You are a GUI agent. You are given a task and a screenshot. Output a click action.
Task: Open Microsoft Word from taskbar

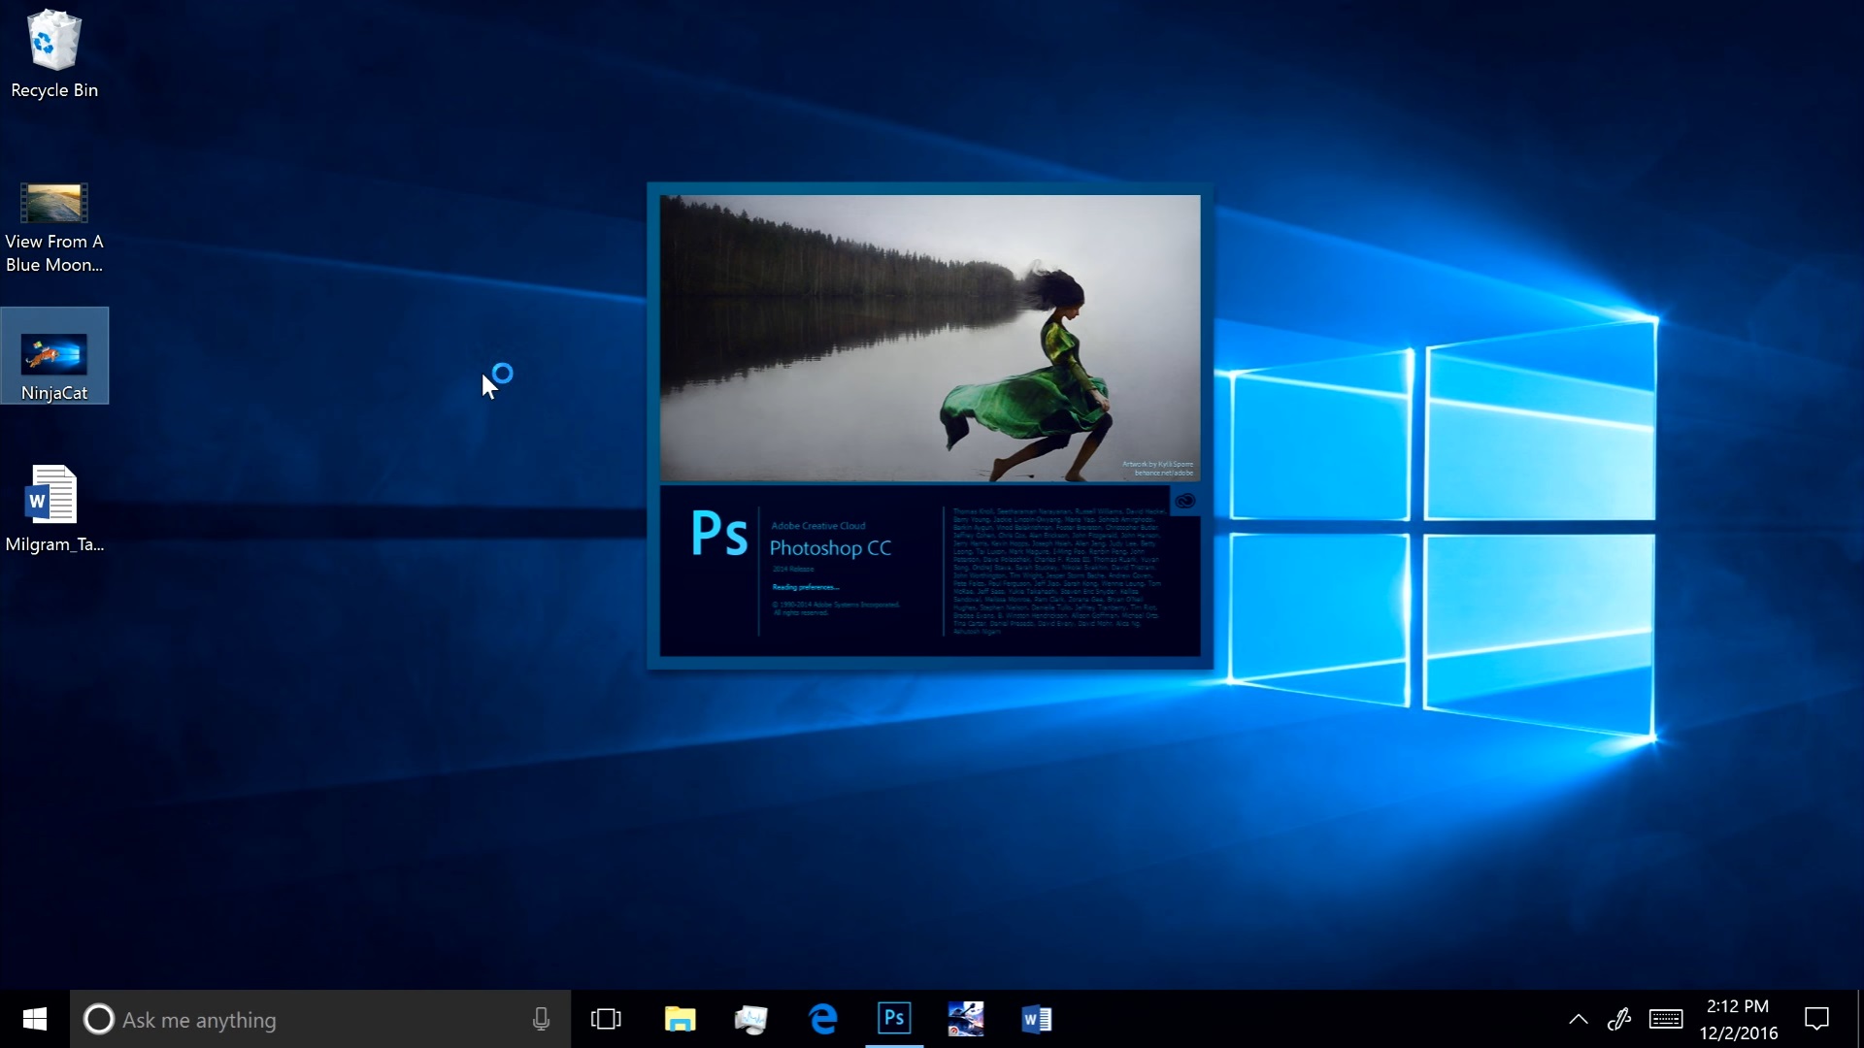pos(1037,1019)
